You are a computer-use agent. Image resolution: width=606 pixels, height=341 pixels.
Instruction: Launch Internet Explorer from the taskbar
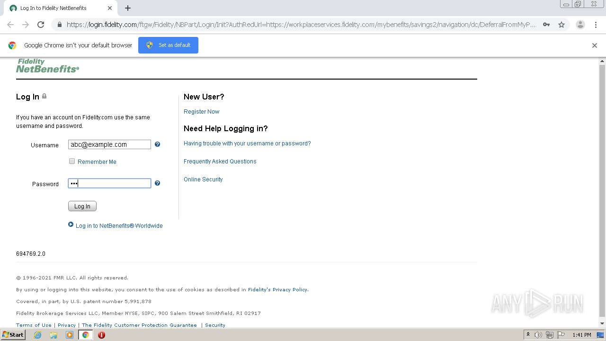point(37,335)
